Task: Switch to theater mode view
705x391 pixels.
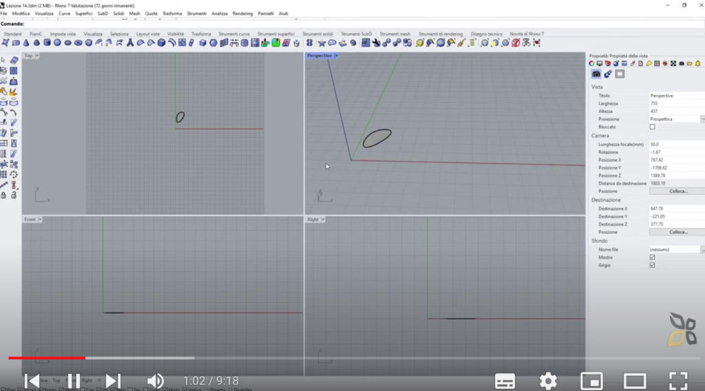Action: pyautogui.click(x=635, y=381)
